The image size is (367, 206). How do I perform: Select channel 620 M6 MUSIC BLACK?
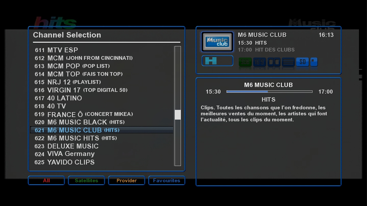102,122
